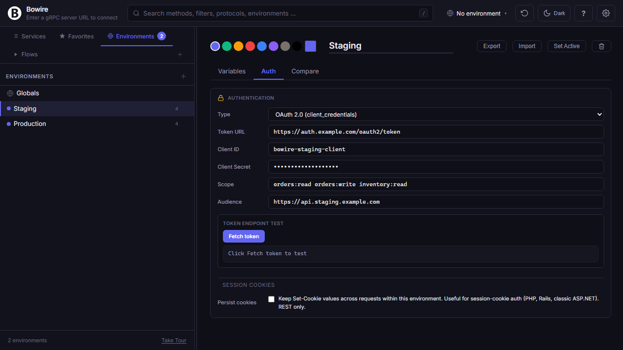Open the Variables tab
This screenshot has height=350, width=623.
tap(232, 71)
